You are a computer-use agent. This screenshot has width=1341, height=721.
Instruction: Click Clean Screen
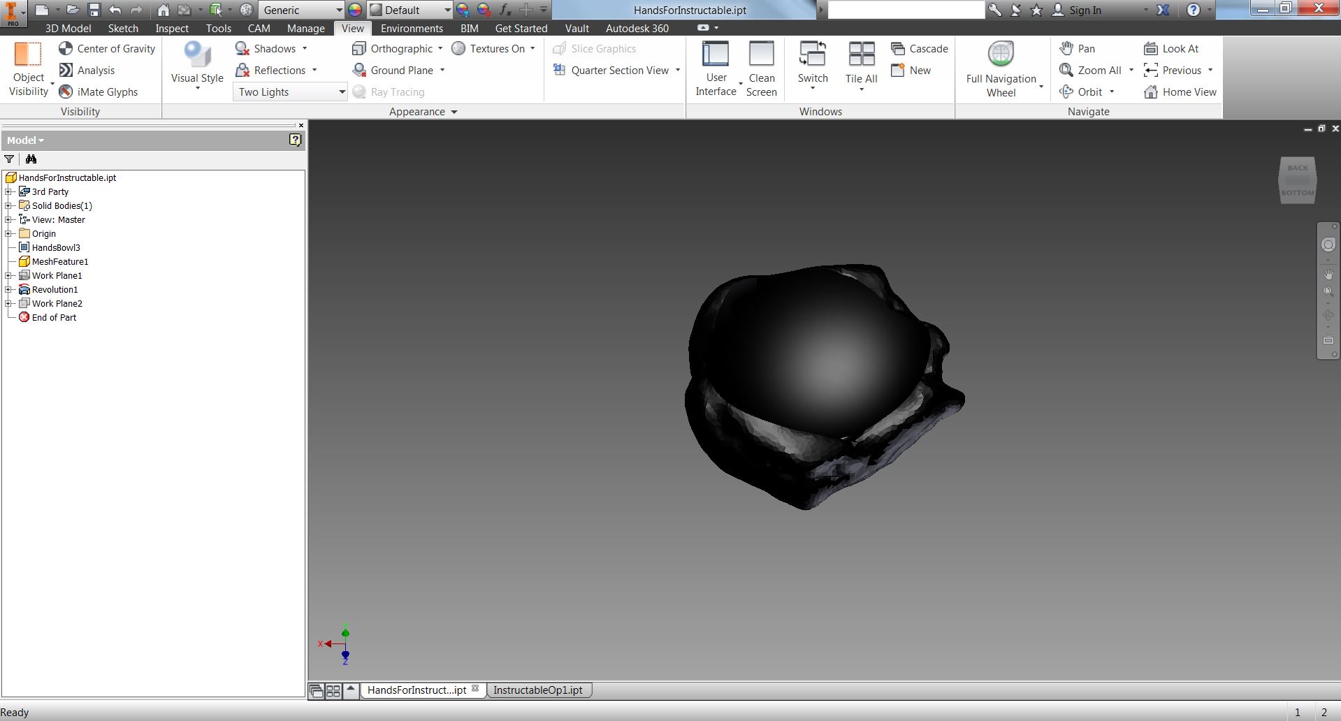pos(762,68)
